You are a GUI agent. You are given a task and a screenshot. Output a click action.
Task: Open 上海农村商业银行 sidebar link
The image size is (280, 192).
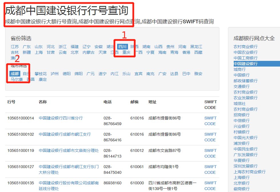249,172
